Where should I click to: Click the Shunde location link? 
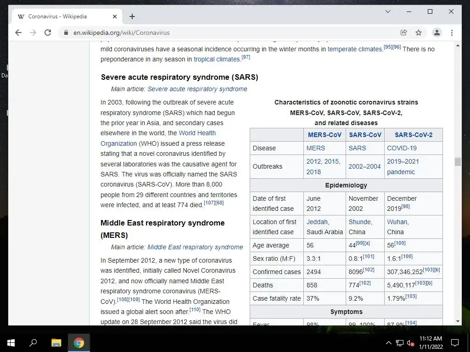pos(360,222)
